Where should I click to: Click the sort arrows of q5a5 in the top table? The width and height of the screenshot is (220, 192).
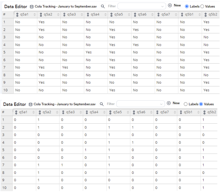pyautogui.click(x=129, y=14)
